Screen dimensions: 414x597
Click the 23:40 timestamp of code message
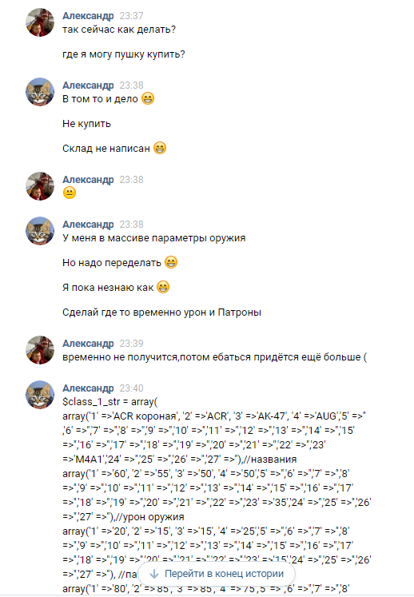pyautogui.click(x=131, y=388)
